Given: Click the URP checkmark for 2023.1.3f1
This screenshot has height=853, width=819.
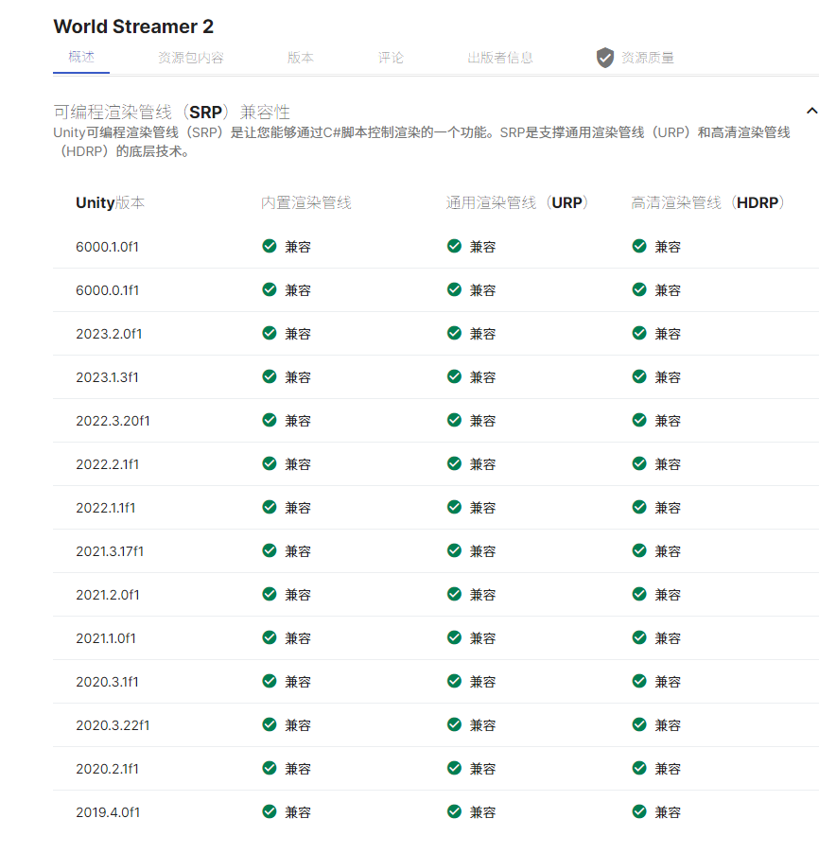Looking at the screenshot, I should pos(454,376).
